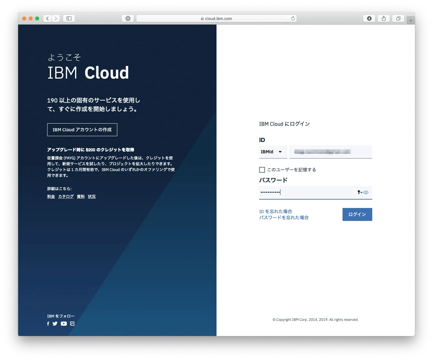The width and height of the screenshot is (433, 360).
Task: Open IBM Cloud アカウントの作成 button
Action: (82, 130)
